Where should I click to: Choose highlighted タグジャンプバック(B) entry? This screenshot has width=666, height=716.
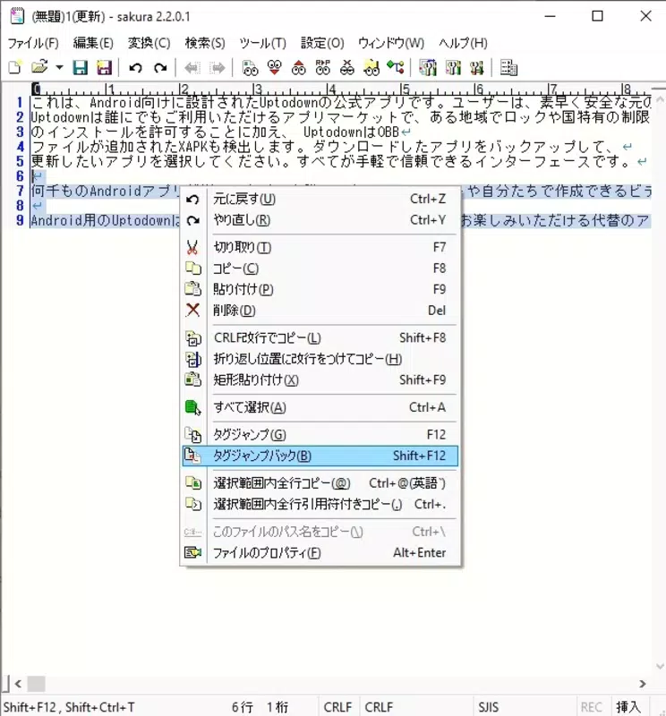tap(320, 456)
